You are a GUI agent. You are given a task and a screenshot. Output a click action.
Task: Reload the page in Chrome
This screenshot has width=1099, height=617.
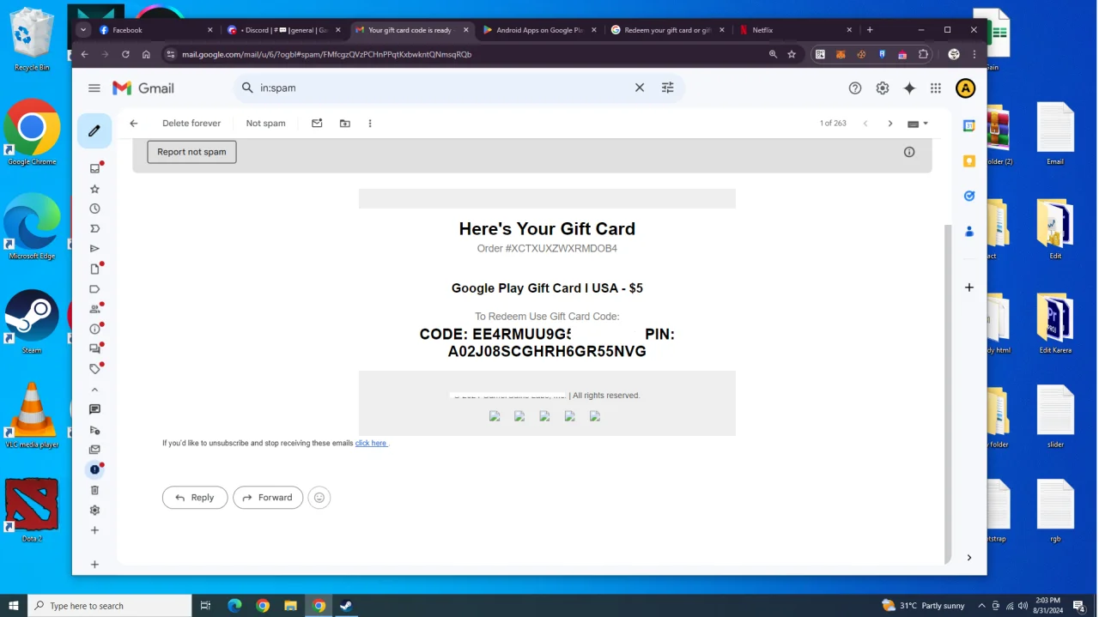125,54
